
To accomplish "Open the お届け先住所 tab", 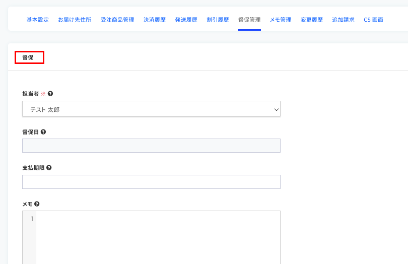I will pos(75,20).
